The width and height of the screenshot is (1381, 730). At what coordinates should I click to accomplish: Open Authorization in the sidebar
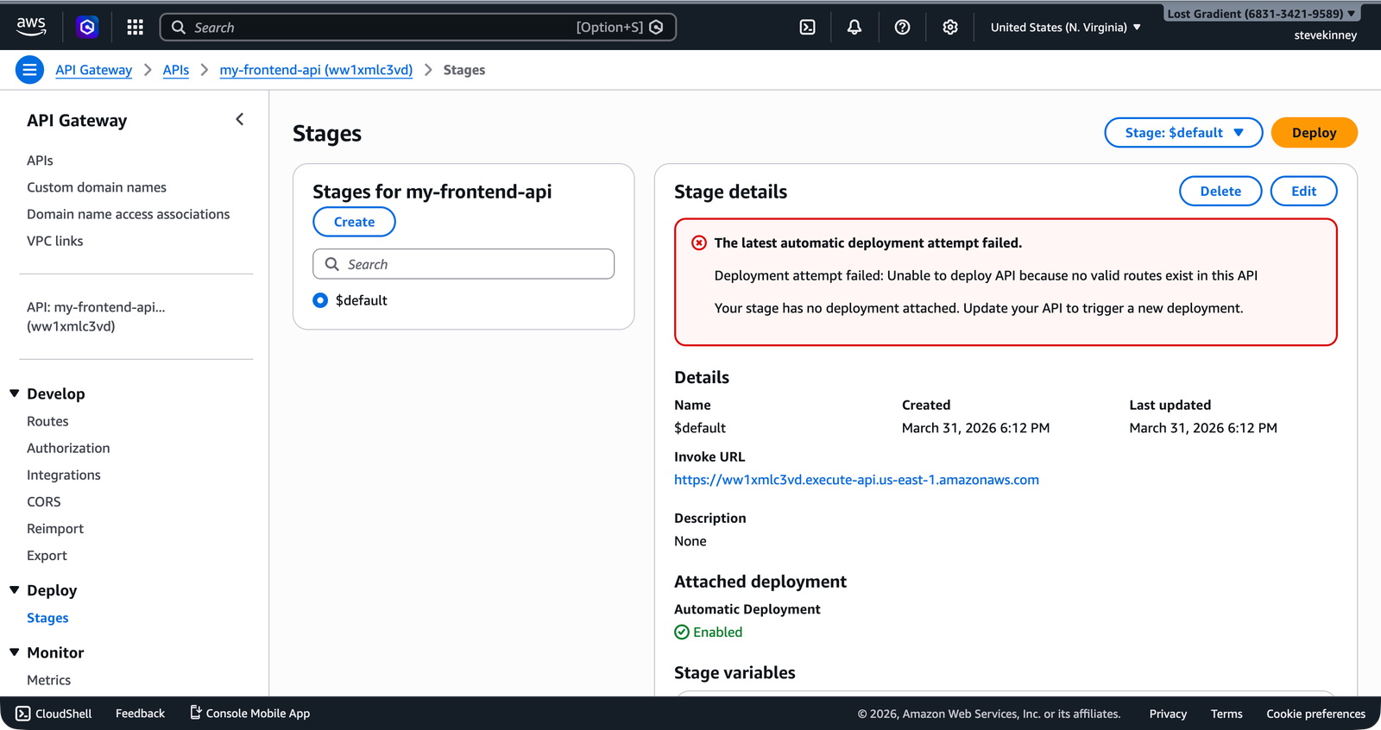click(x=68, y=448)
